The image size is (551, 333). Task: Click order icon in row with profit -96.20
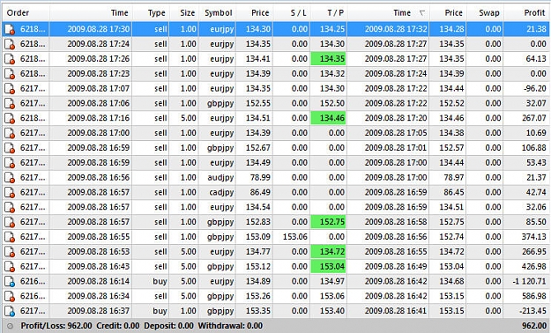click(10, 88)
